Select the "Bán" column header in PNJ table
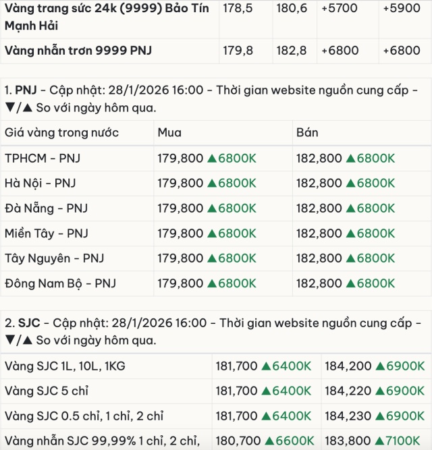 [x=307, y=133]
